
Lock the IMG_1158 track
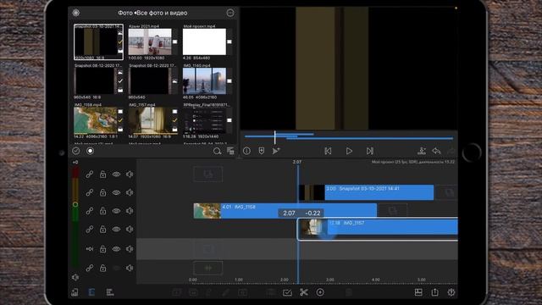(102, 211)
